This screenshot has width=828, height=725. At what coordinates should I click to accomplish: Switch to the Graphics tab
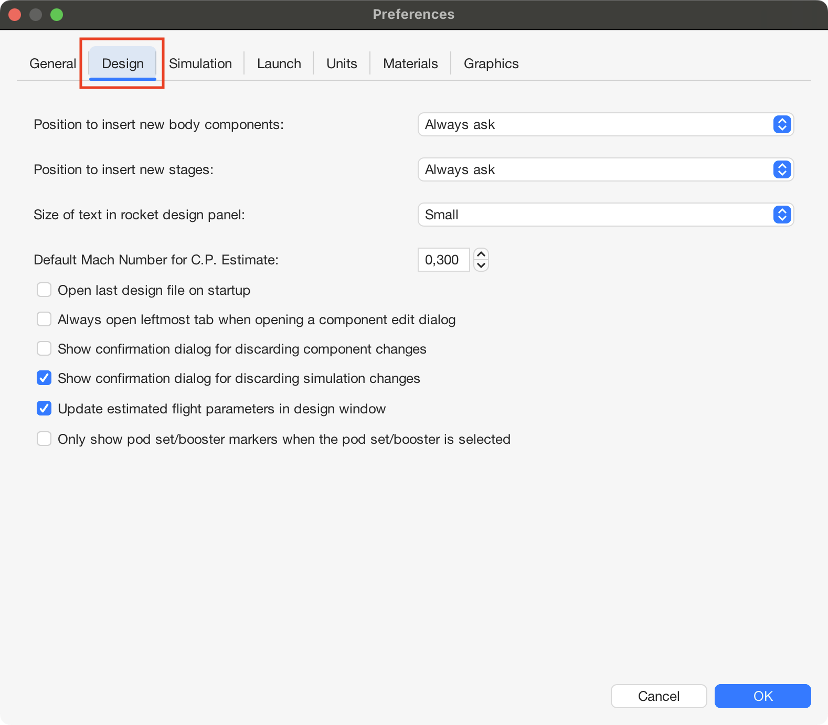pyautogui.click(x=491, y=63)
